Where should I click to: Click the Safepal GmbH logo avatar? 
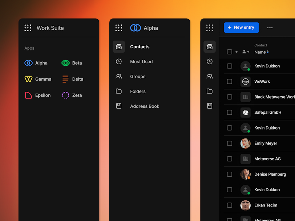246,112
